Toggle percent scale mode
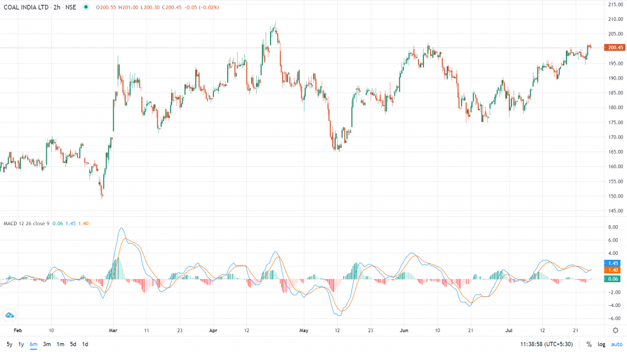 click(x=588, y=344)
